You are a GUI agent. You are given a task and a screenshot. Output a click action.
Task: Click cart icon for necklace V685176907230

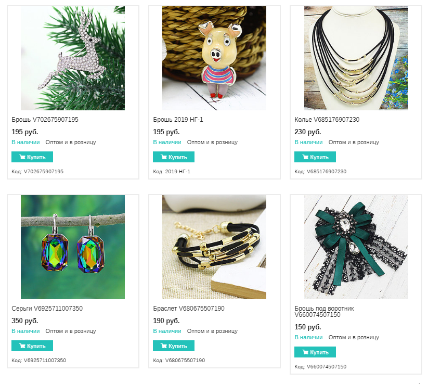click(x=305, y=157)
